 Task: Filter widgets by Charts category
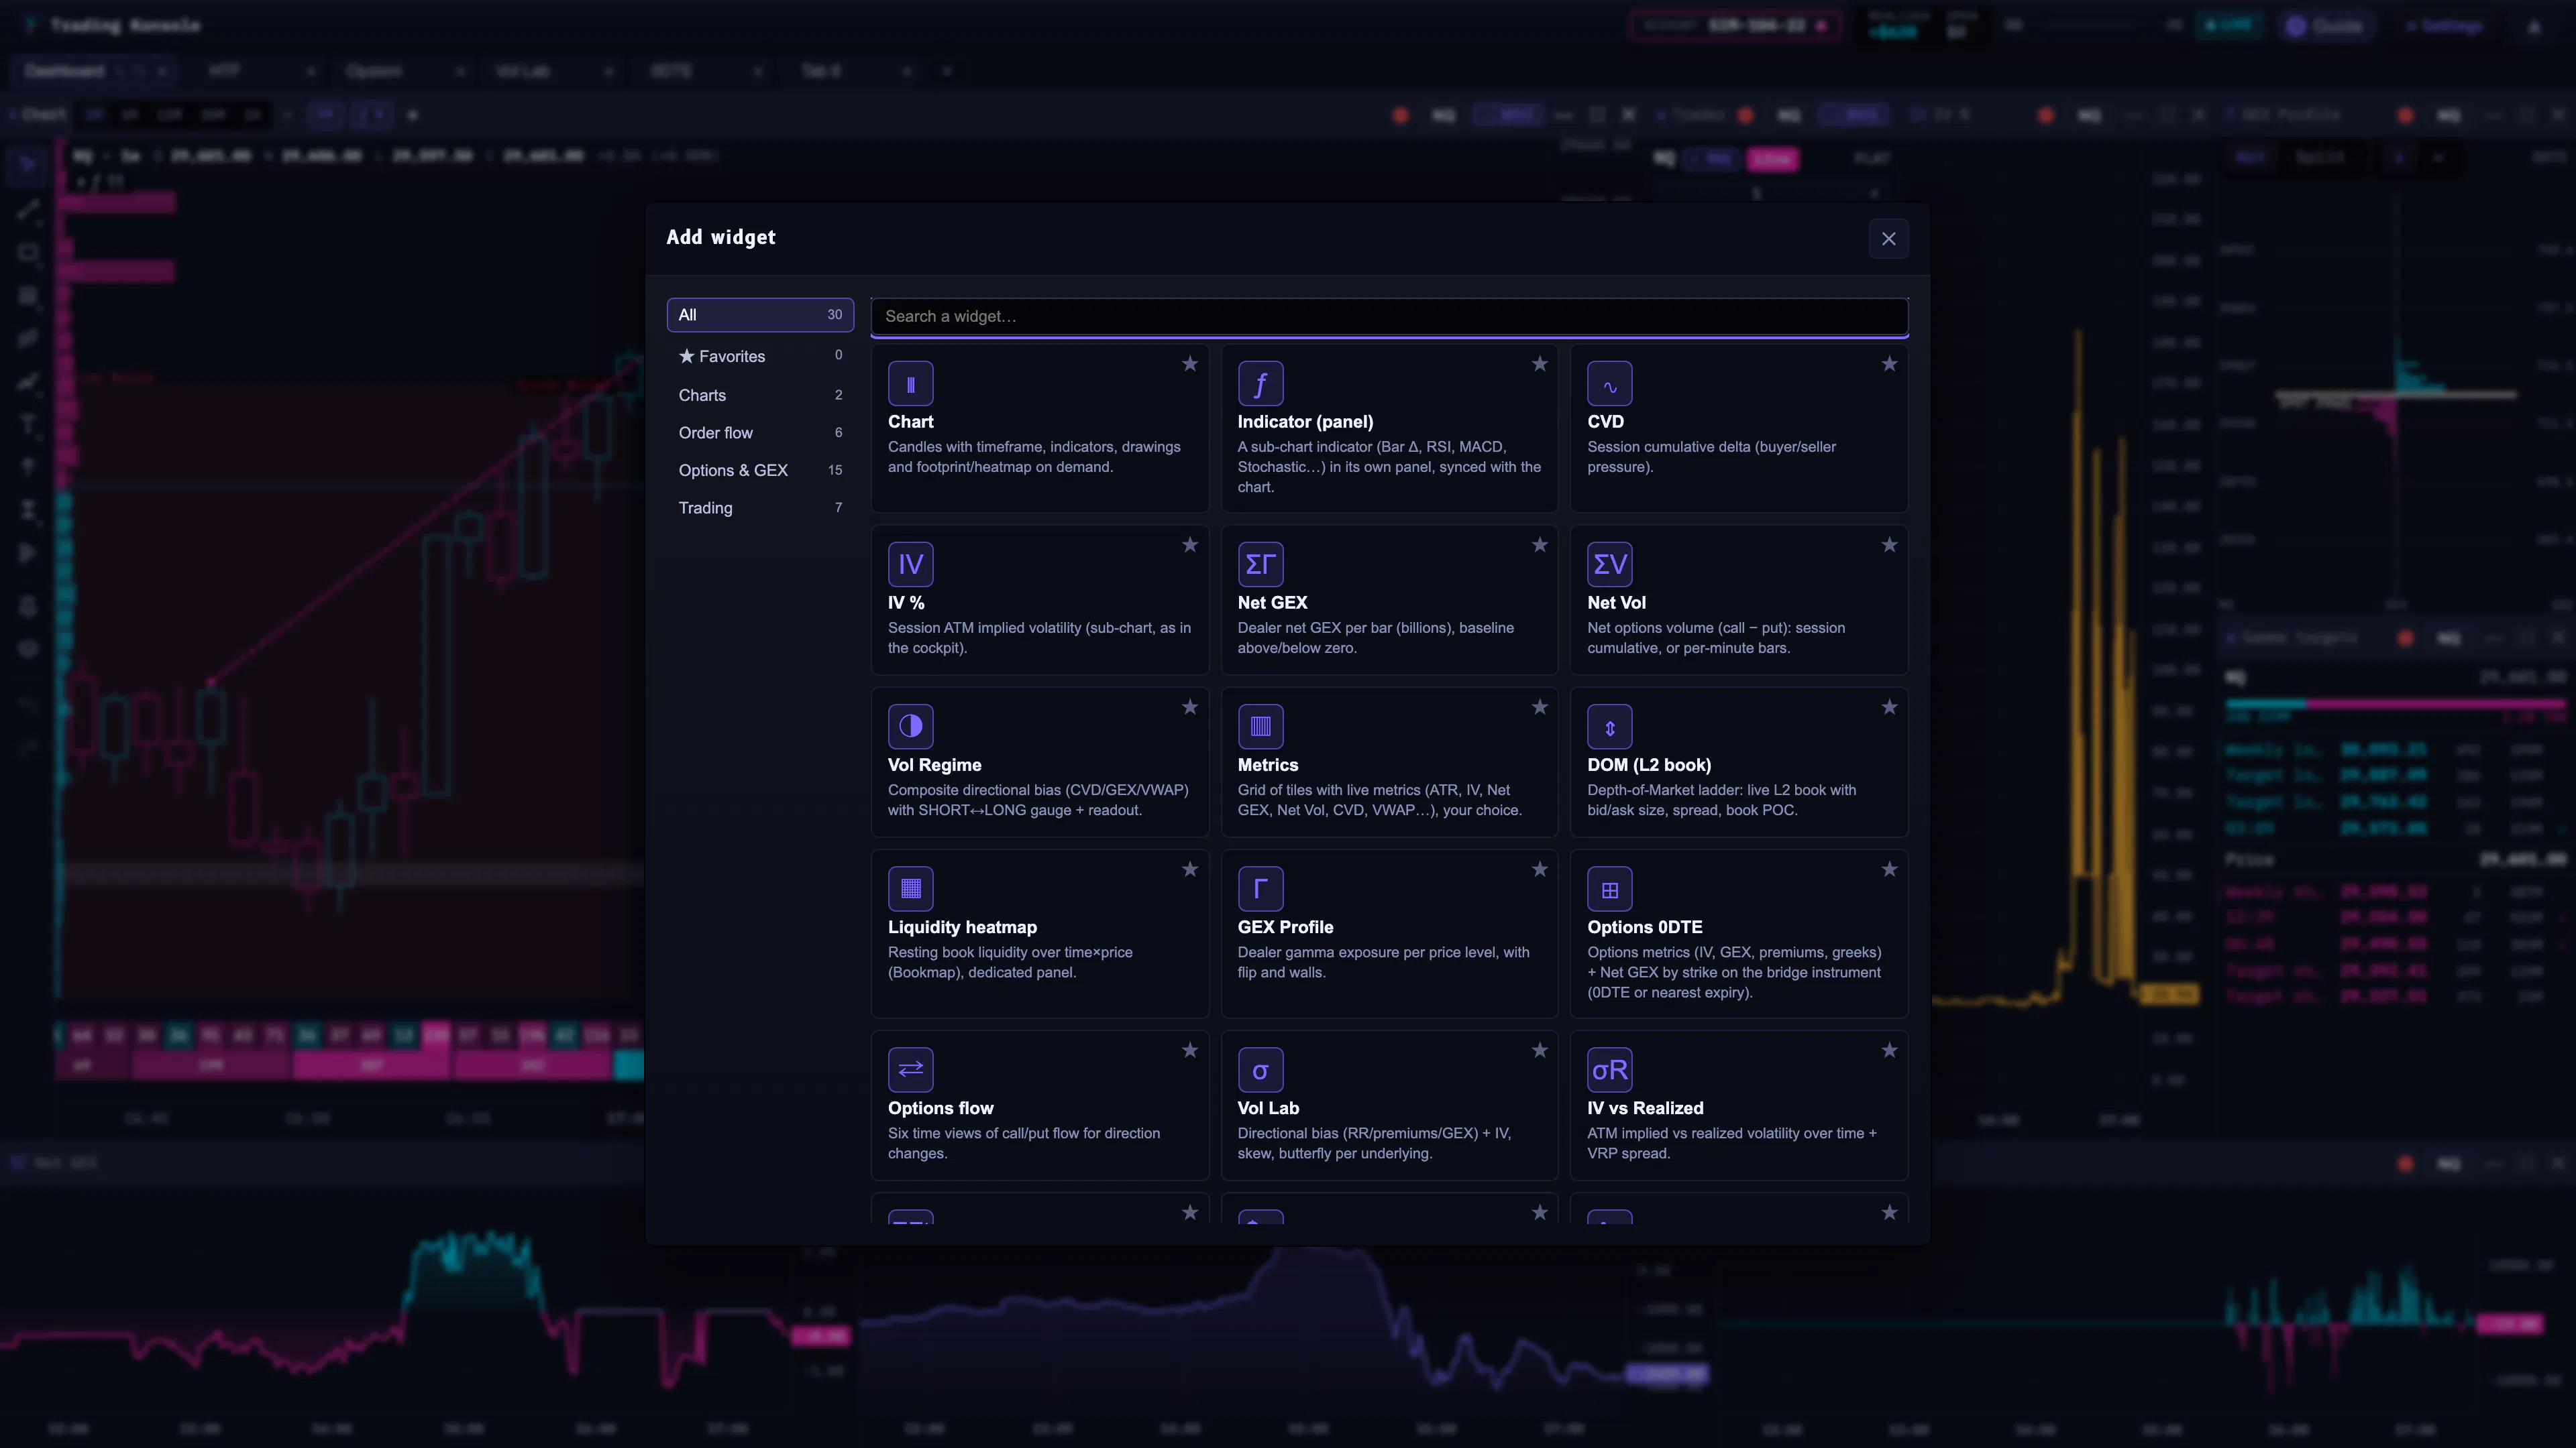click(x=760, y=395)
